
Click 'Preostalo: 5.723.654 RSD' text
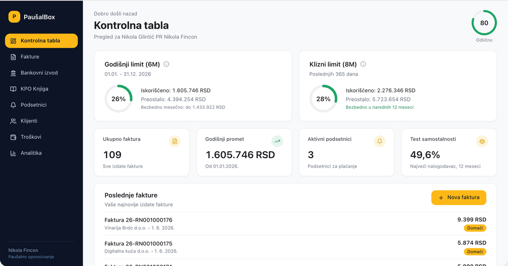378,99
